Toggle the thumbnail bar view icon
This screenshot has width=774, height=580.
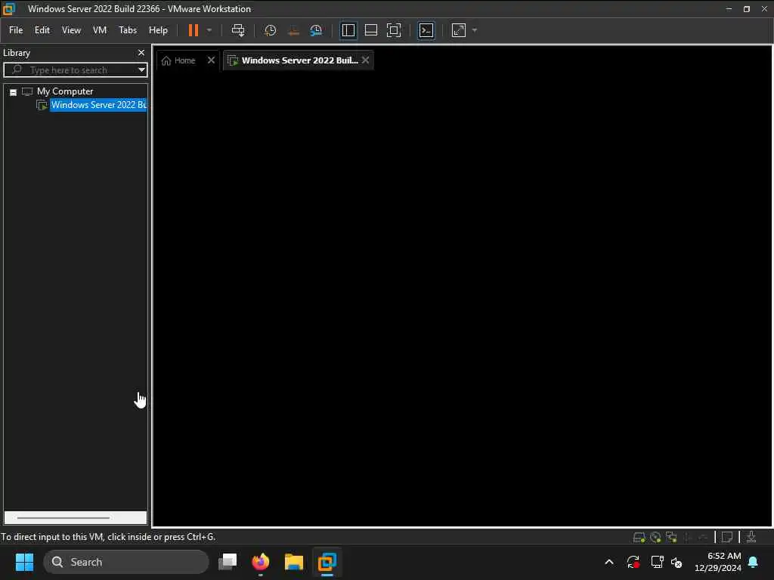370,30
